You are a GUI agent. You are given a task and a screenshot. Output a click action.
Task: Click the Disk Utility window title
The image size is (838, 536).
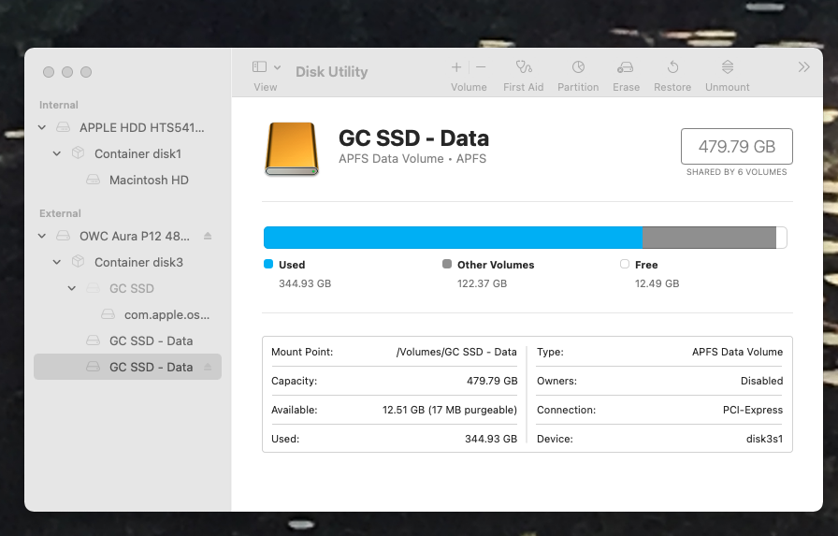pyautogui.click(x=331, y=72)
